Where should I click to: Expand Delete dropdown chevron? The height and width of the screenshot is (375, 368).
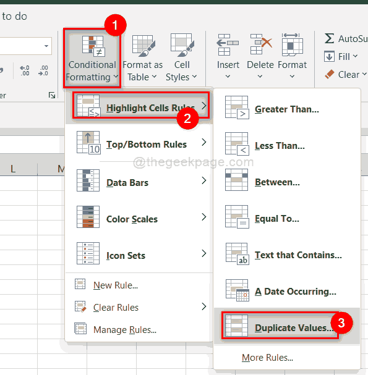point(260,76)
